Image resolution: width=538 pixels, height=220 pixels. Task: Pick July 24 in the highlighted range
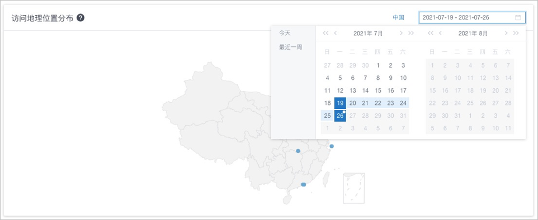(403, 103)
